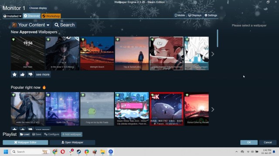Select the Star trails wallpaper thumbnail
This screenshot has width=279, height=156.
[27, 53]
